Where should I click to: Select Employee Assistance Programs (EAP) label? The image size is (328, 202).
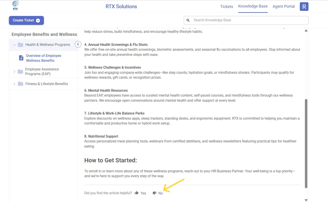(42, 72)
